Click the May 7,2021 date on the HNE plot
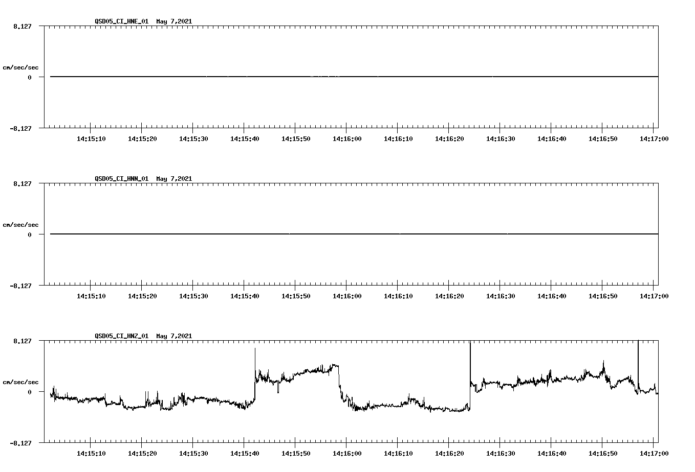695x472 pixels. pyautogui.click(x=174, y=21)
